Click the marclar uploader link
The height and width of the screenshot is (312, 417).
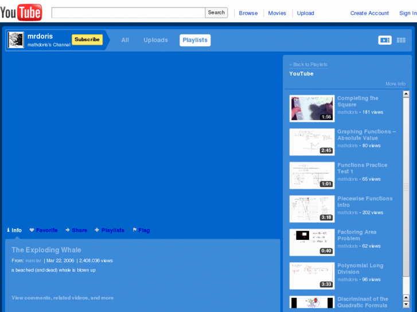[33, 260]
